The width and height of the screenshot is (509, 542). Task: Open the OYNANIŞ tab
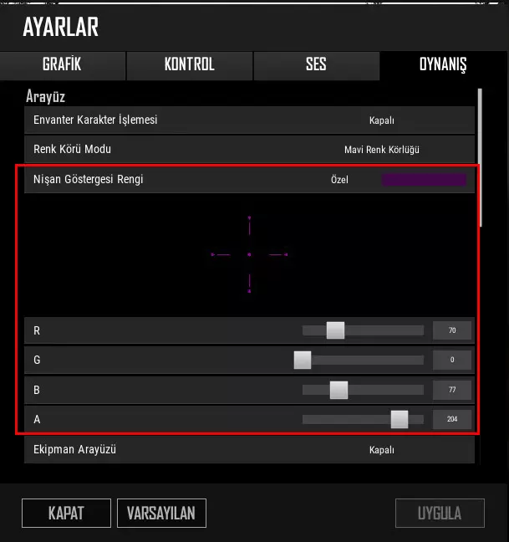(x=443, y=66)
